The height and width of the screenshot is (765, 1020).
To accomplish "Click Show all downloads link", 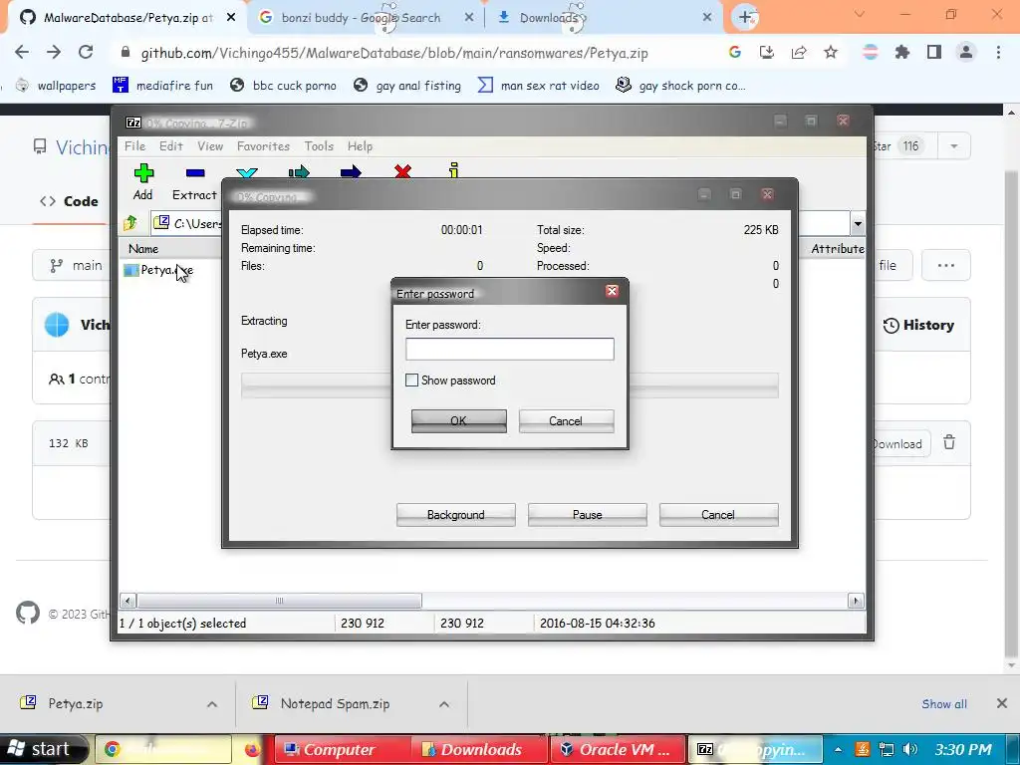I will click(x=944, y=704).
